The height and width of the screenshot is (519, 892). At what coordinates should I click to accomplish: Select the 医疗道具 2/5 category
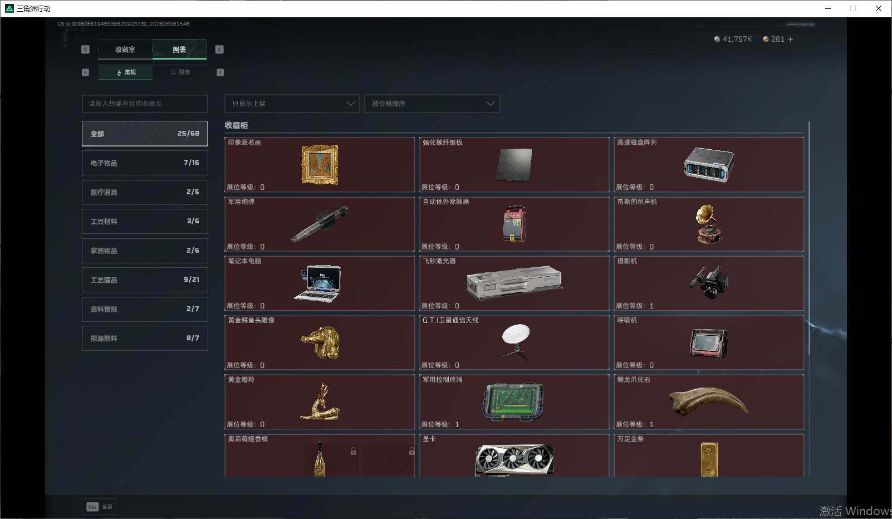click(x=145, y=192)
